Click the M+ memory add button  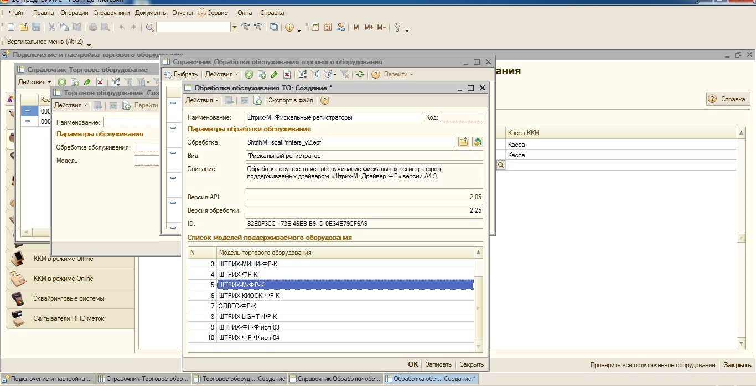click(x=369, y=27)
